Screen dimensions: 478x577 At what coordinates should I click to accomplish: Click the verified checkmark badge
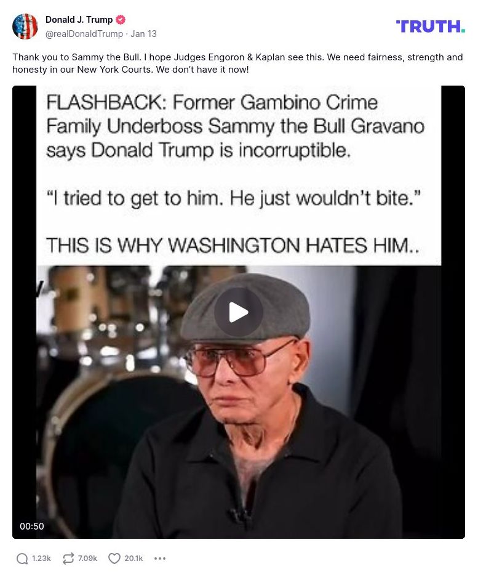(x=121, y=20)
